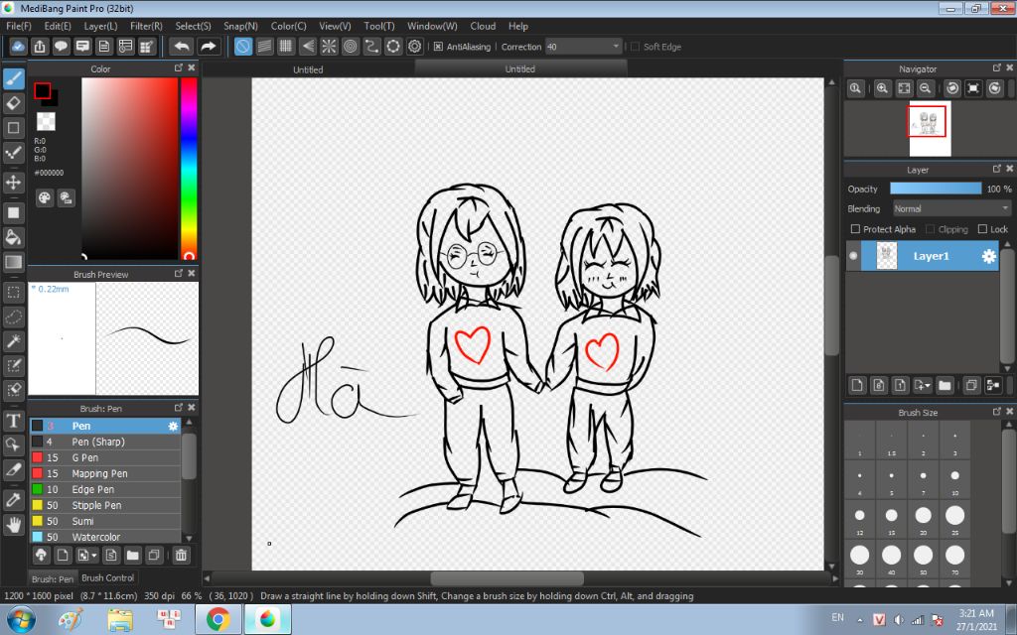Viewport: 1017px width, 635px height.
Task: Open the add-brush dropdown button
Action: coord(86,555)
